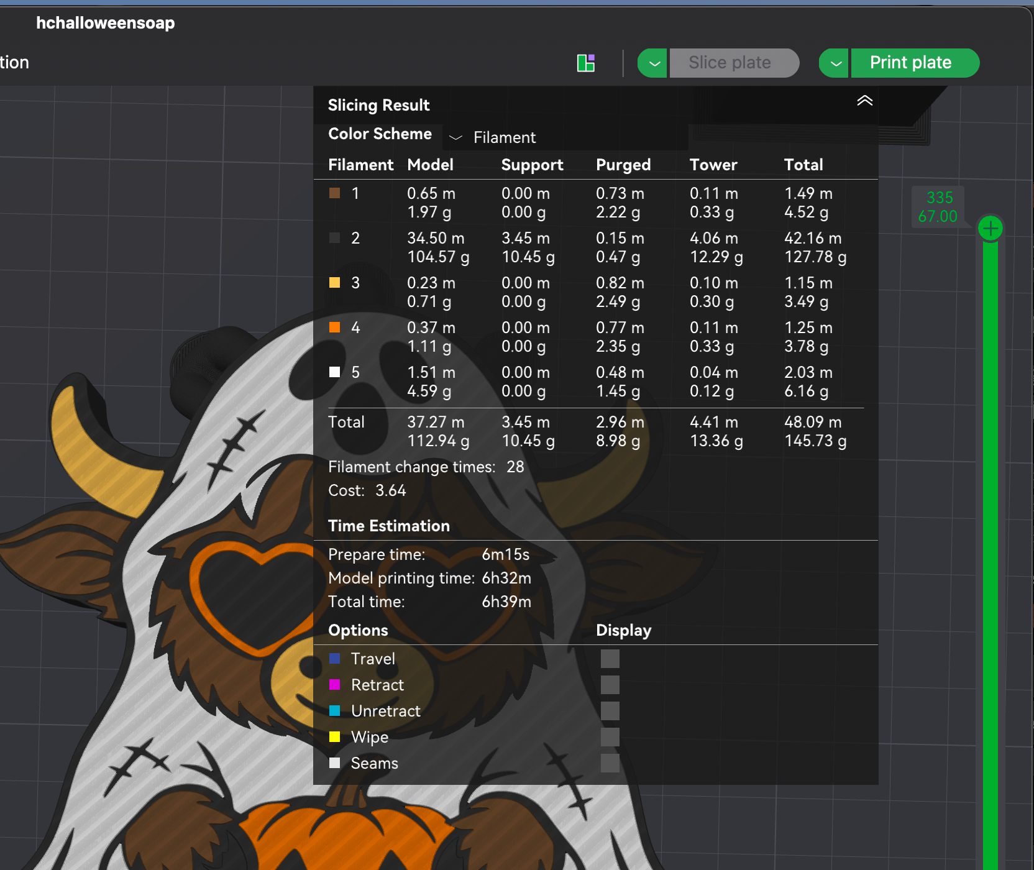Image resolution: width=1034 pixels, height=870 pixels.
Task: Click the project title hchalloweensoap
Action: tap(106, 23)
